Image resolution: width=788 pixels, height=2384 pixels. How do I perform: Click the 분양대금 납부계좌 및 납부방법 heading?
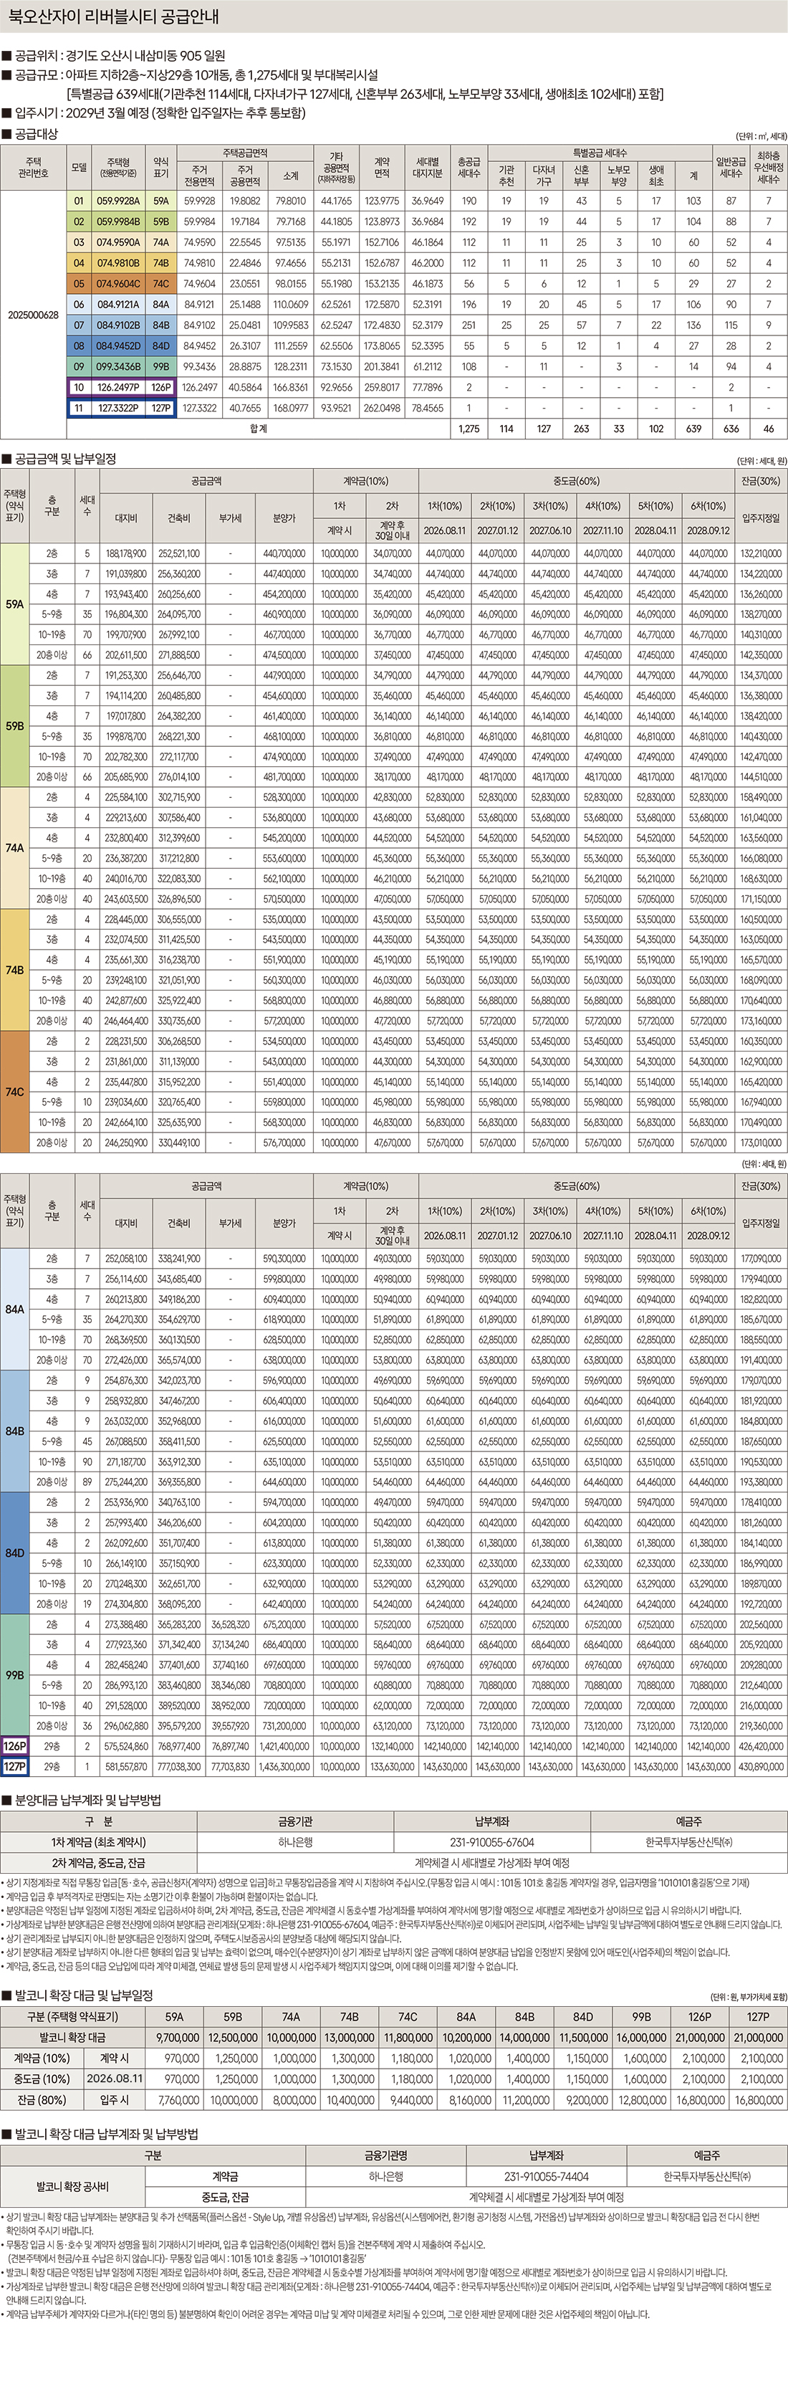88,1800
